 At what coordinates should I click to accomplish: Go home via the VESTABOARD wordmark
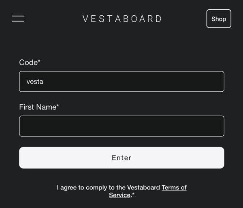coord(122,19)
